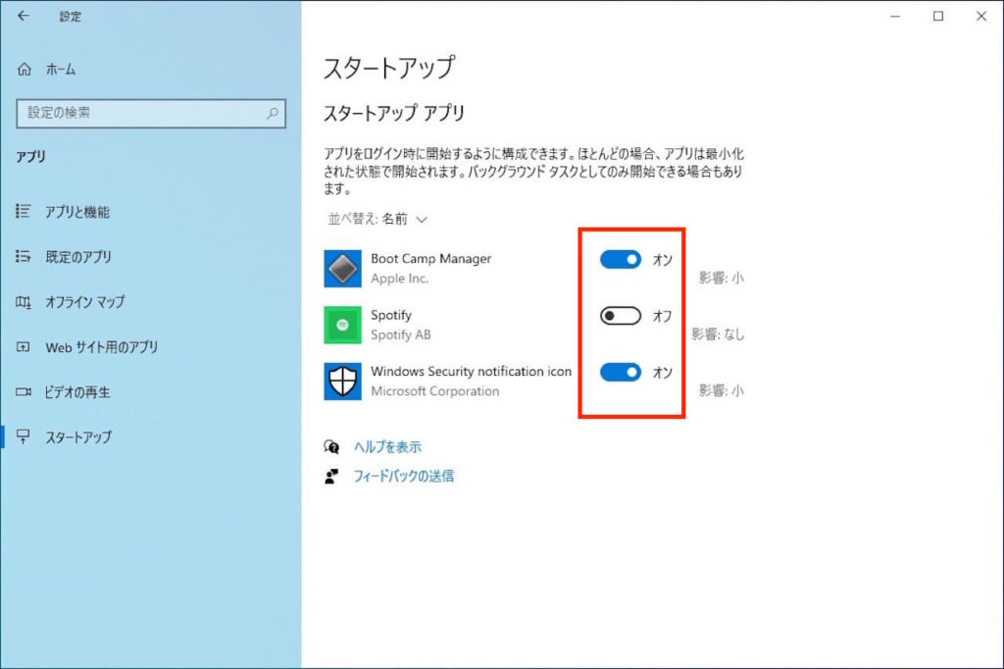The width and height of the screenshot is (1004, 669).
Task: Click the Apple Inc. publisher text
Action: 400,279
